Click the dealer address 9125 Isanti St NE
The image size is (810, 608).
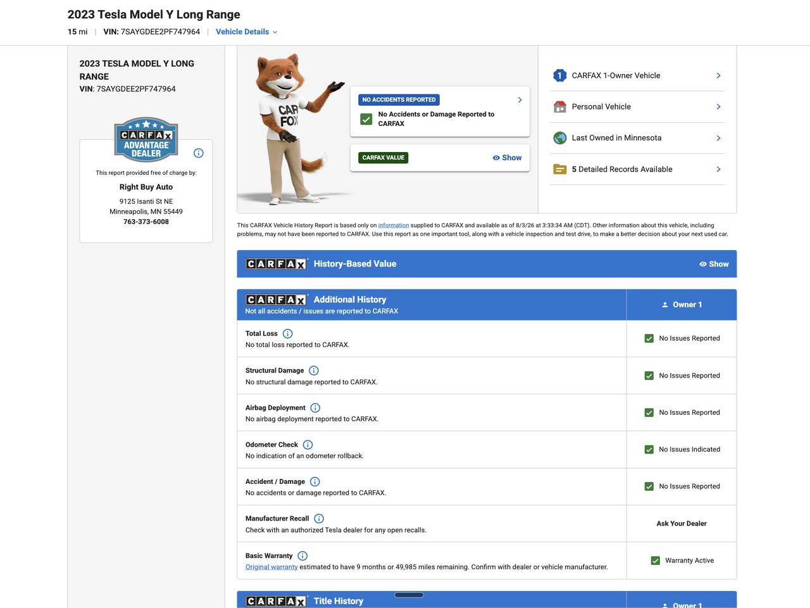tap(146, 201)
